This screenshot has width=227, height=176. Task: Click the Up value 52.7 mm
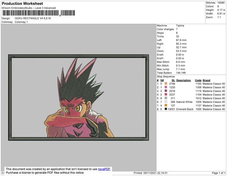[x=181, y=47]
